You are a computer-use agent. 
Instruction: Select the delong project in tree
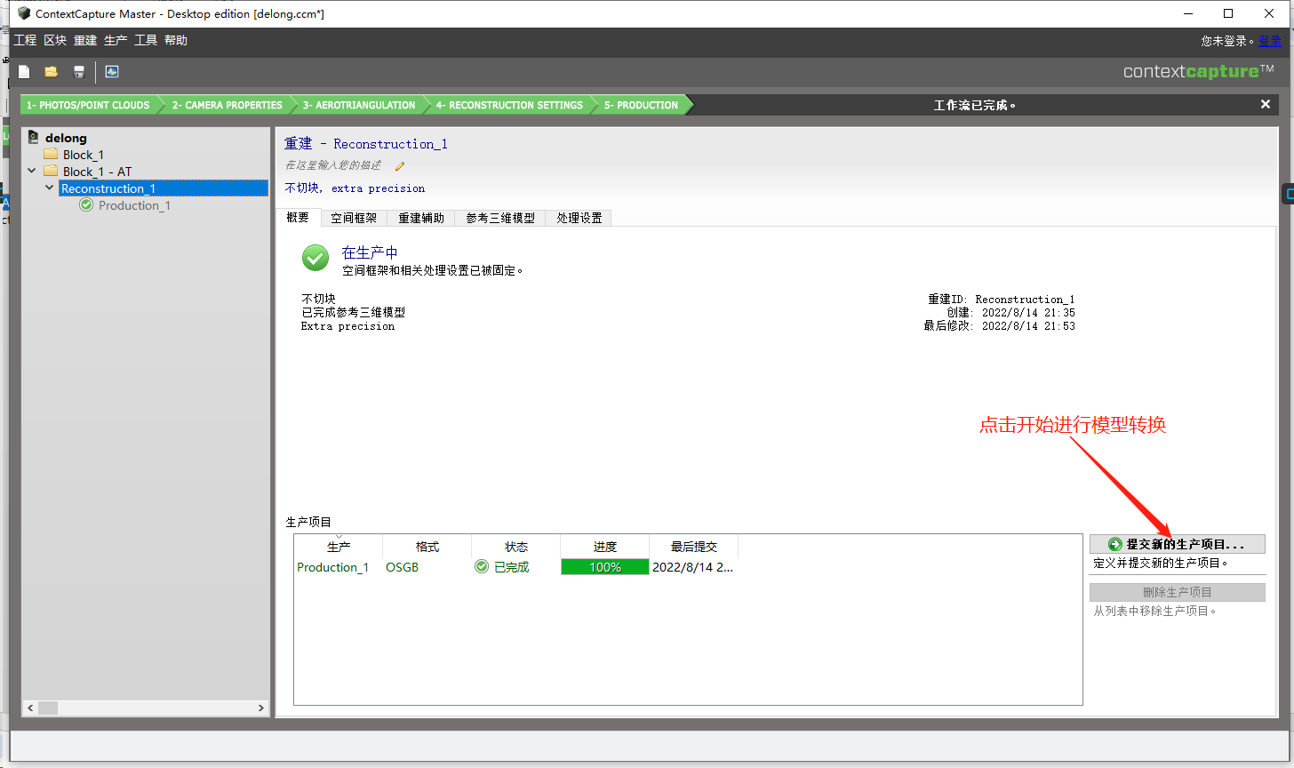point(66,138)
